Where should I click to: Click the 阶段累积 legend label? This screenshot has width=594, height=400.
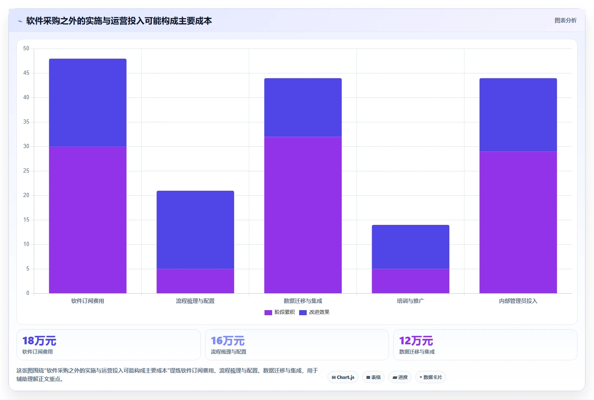click(x=284, y=312)
